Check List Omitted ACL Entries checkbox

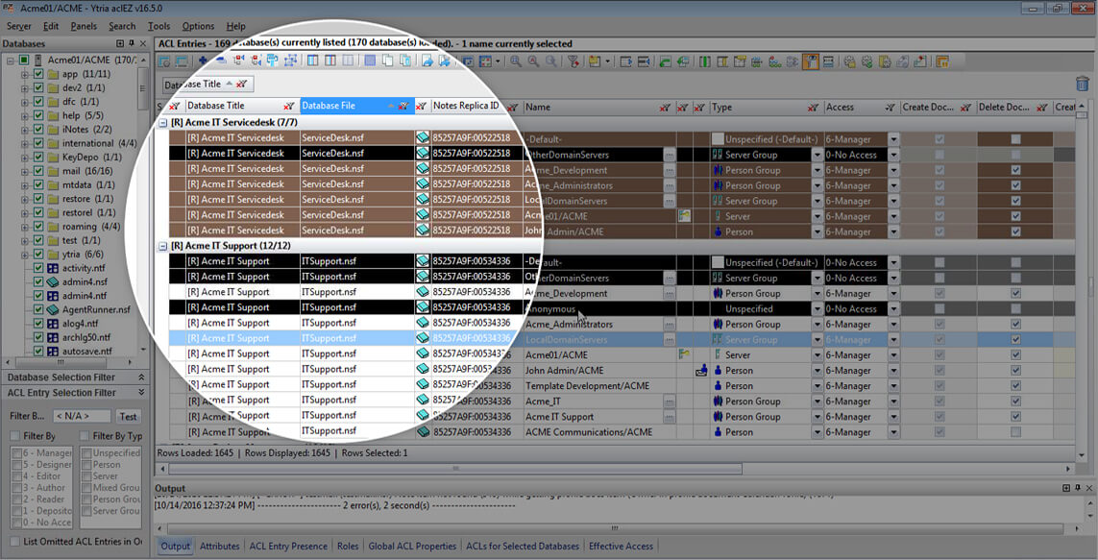(14, 541)
